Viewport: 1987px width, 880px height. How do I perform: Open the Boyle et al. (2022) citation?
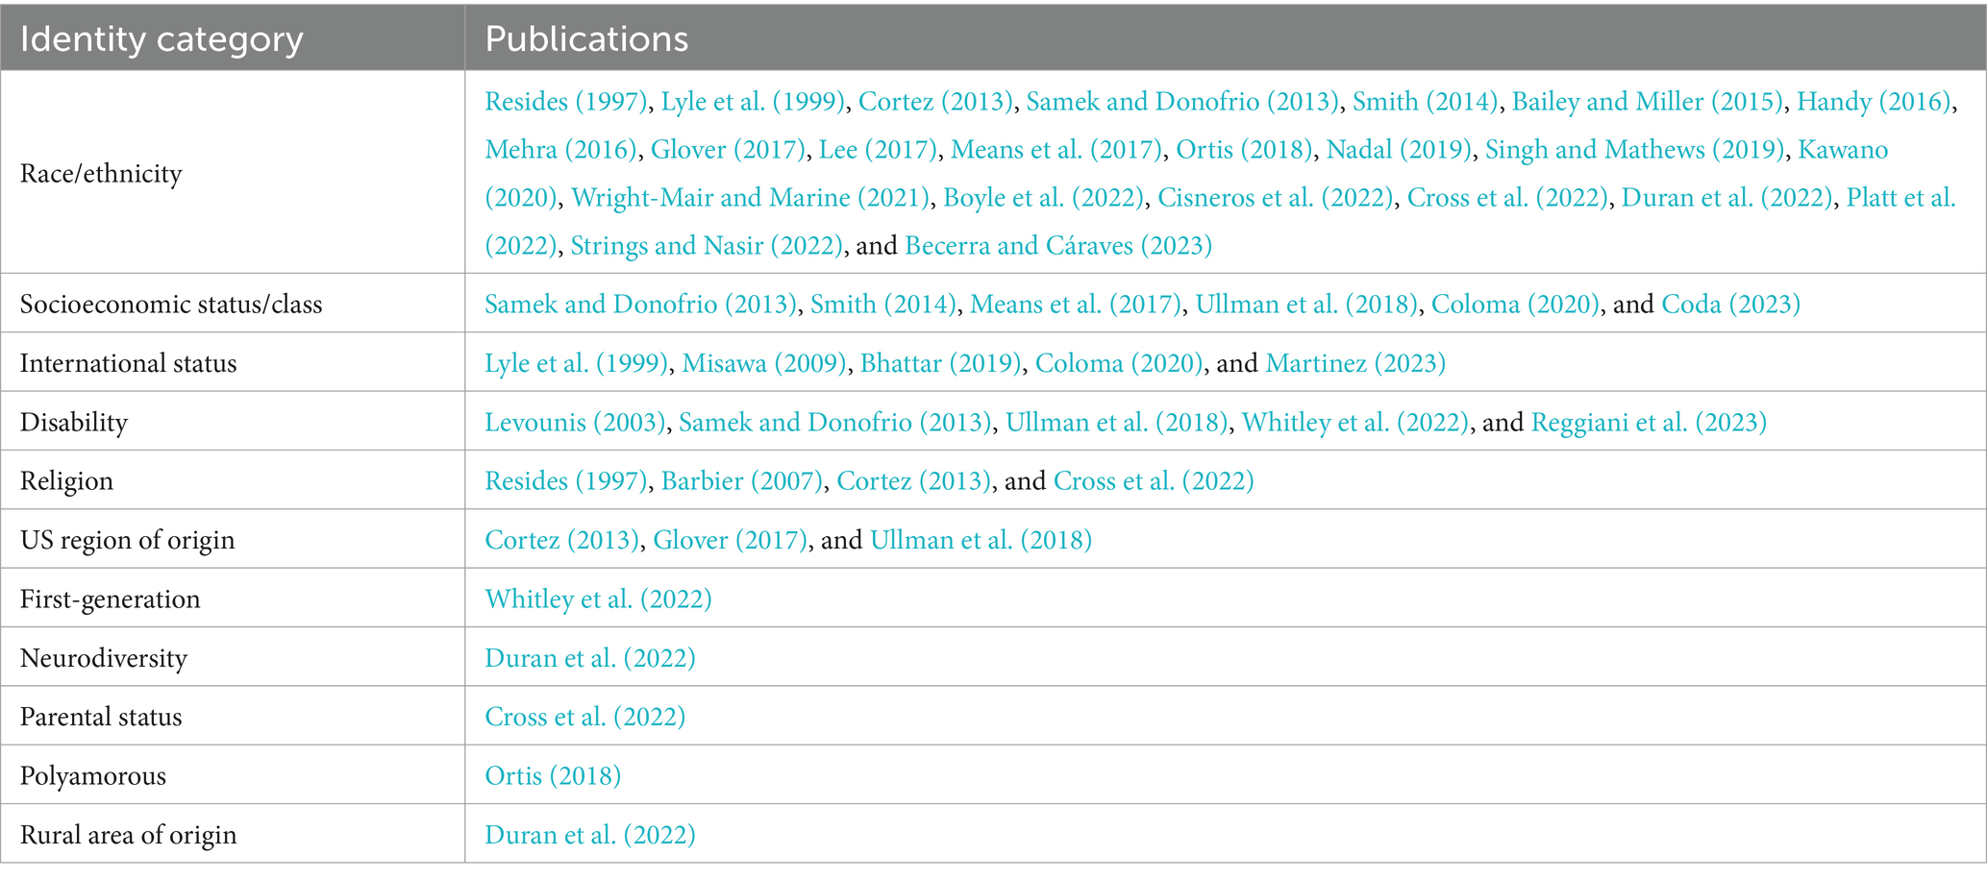pos(1043,198)
